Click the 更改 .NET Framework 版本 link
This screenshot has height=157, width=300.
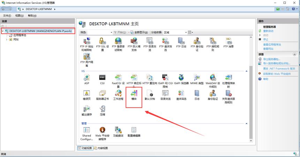[x=279, y=68]
